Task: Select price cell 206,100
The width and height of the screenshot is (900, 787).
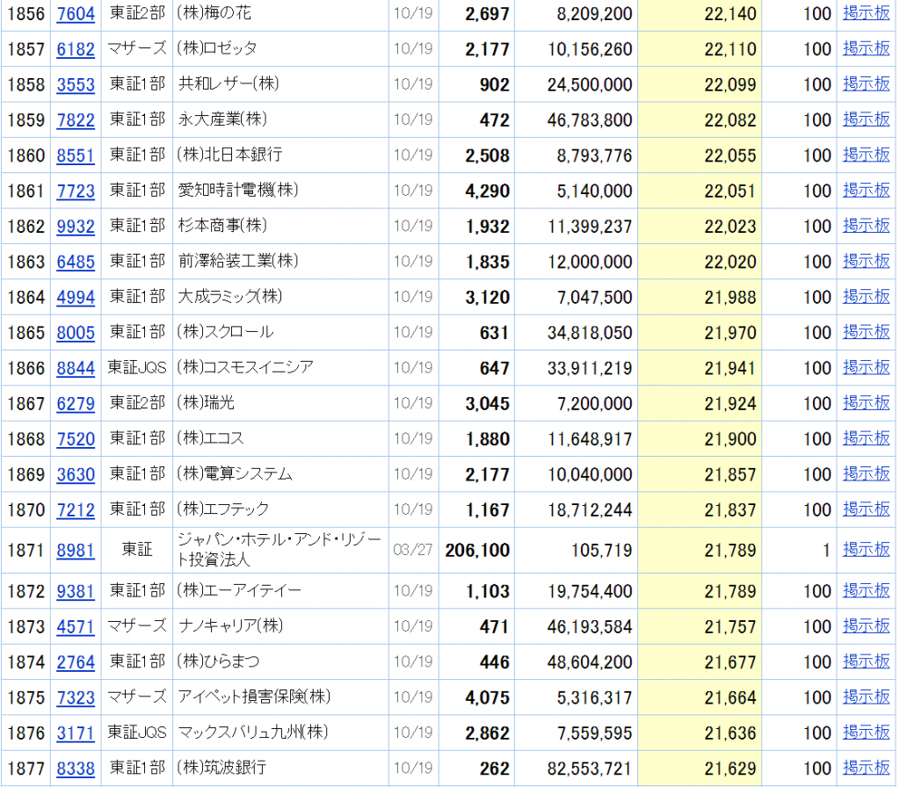Action: coord(477,551)
